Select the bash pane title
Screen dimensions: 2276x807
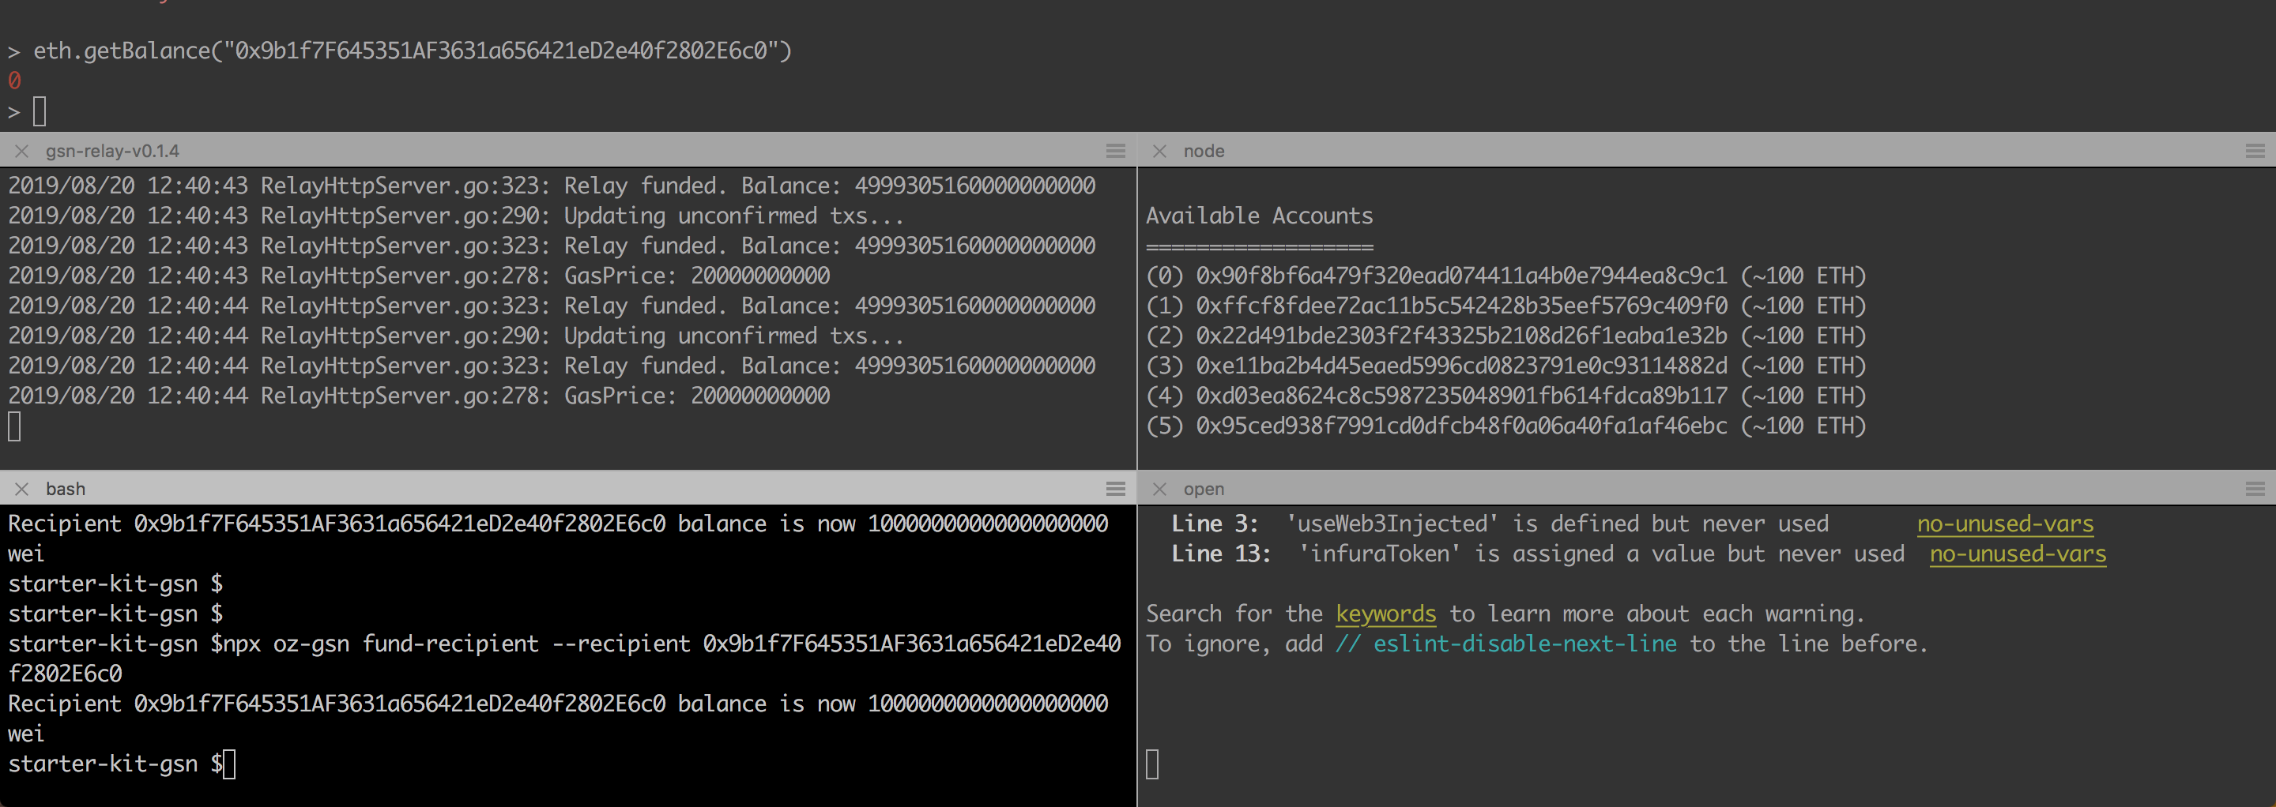(x=66, y=487)
